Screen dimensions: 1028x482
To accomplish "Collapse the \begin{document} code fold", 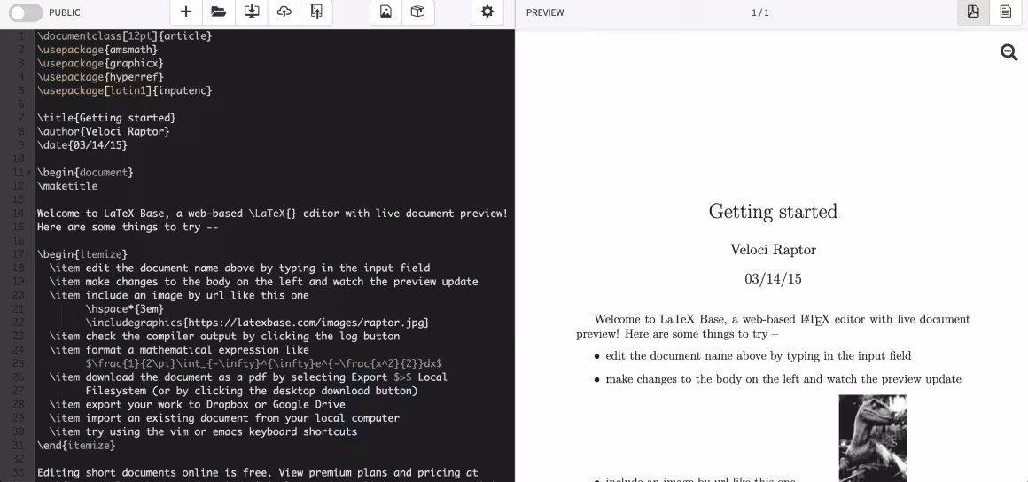I will coord(29,173).
